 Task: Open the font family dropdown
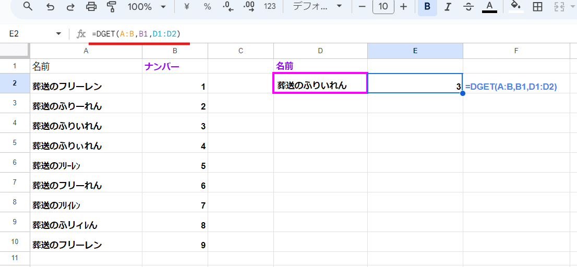(x=317, y=6)
